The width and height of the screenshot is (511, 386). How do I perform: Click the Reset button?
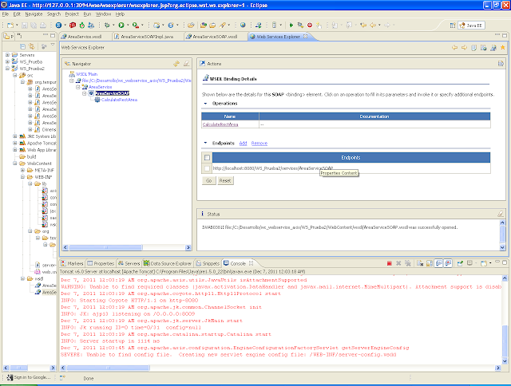(225, 180)
